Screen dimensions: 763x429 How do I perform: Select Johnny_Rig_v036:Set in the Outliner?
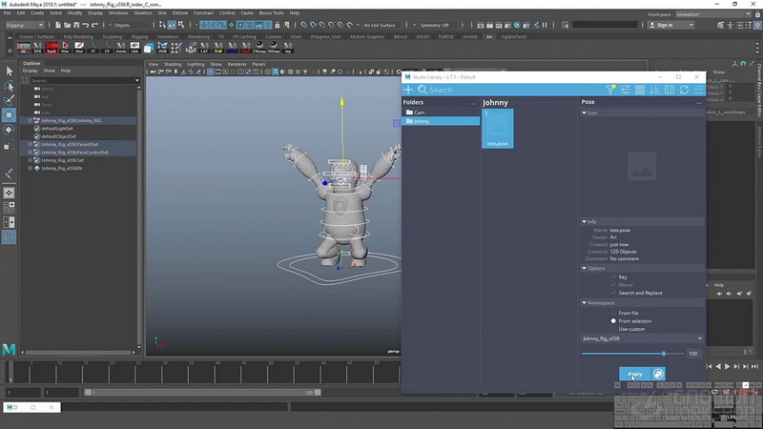point(62,160)
